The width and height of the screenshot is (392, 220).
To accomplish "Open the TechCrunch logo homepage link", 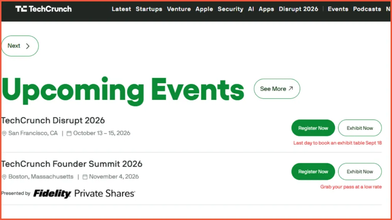I will 44,9.
